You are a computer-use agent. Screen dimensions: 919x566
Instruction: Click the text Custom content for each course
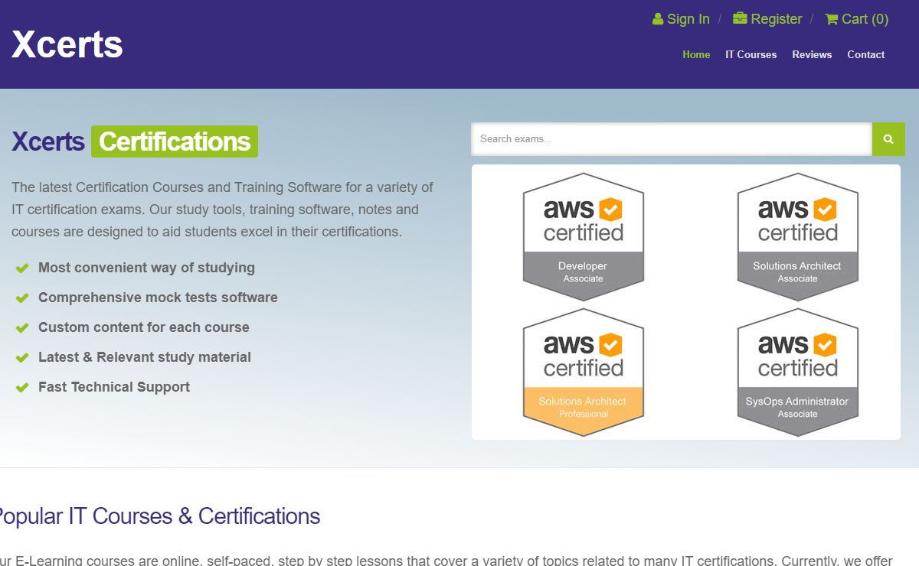tap(144, 327)
